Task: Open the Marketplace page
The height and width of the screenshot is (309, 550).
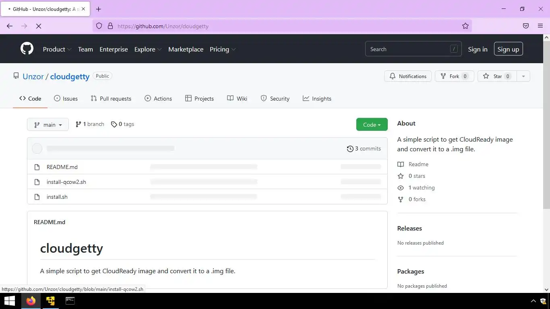Action: (x=186, y=49)
